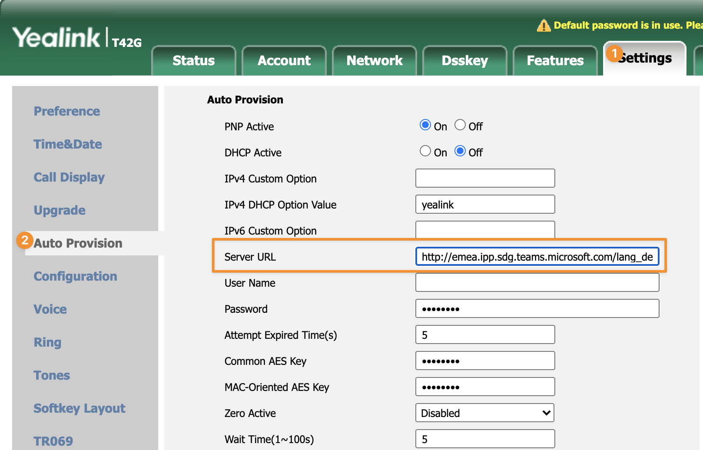The width and height of the screenshot is (703, 450).
Task: Go to the Dsskey tab
Action: pos(465,61)
